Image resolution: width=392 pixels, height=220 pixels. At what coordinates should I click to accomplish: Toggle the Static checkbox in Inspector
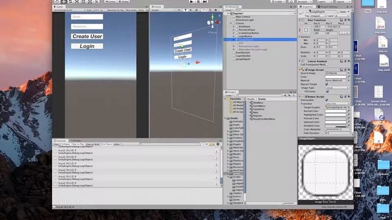(339, 12)
